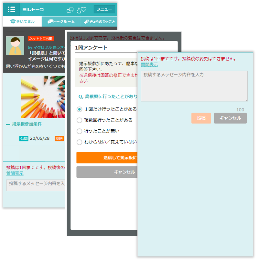This screenshot has height=260, width=258.
Task: Click the speech bubbles chat icon
Action: point(70,10)
